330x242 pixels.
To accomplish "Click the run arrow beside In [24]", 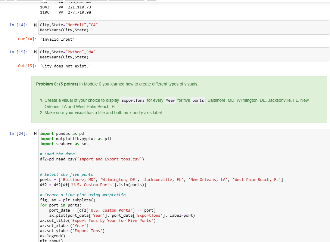I will click(35, 133).
